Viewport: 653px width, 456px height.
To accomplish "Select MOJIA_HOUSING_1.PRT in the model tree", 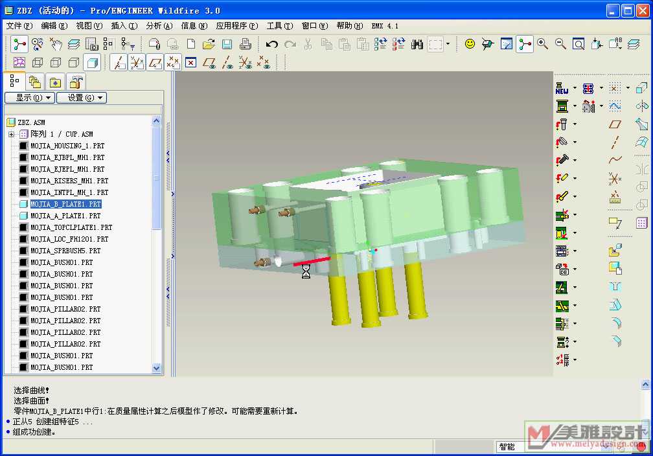I will pyautogui.click(x=67, y=146).
